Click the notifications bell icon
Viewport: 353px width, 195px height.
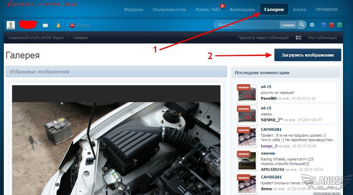pyautogui.click(x=58, y=25)
